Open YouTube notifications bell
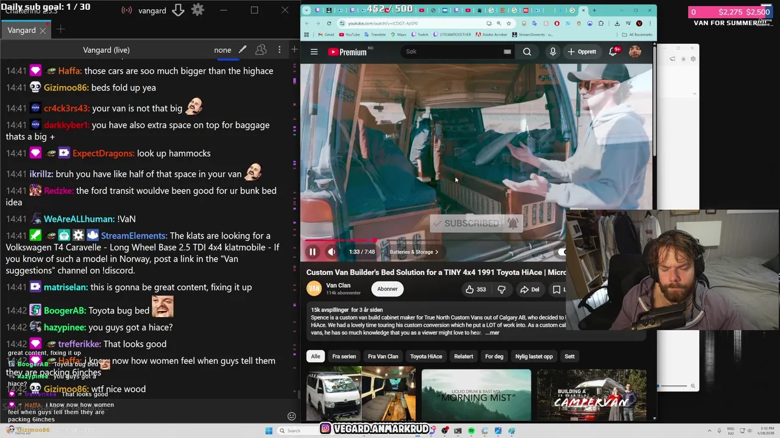This screenshot has height=438, width=780. tap(614, 52)
